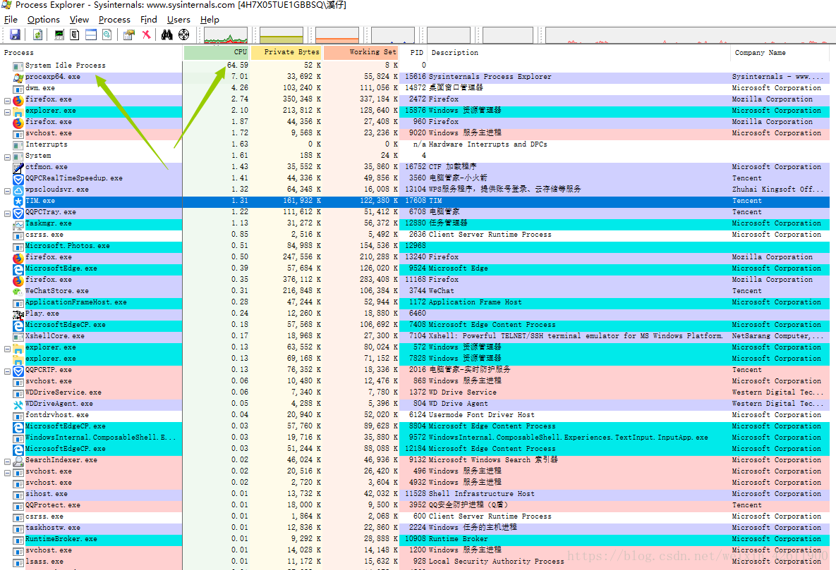Click the commit history yellow mini graph
The height and width of the screenshot is (570, 836).
coord(281,35)
